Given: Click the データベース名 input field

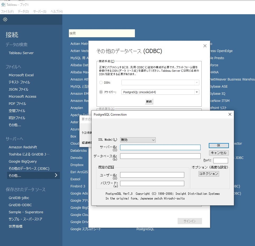Looking at the screenshot, I should point(160,156).
